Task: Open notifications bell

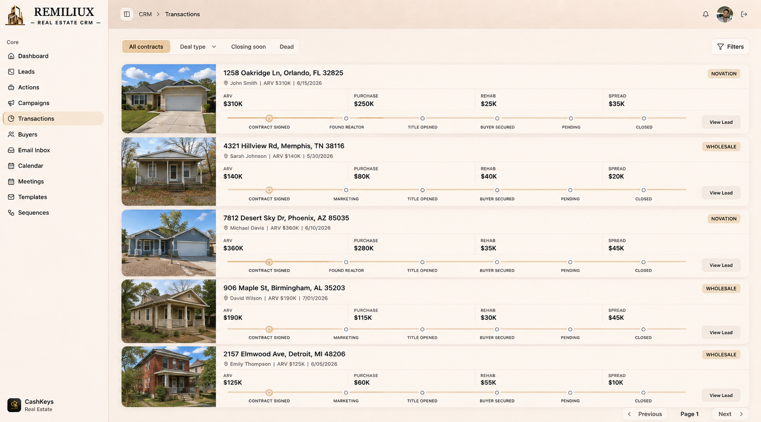Action: point(705,14)
